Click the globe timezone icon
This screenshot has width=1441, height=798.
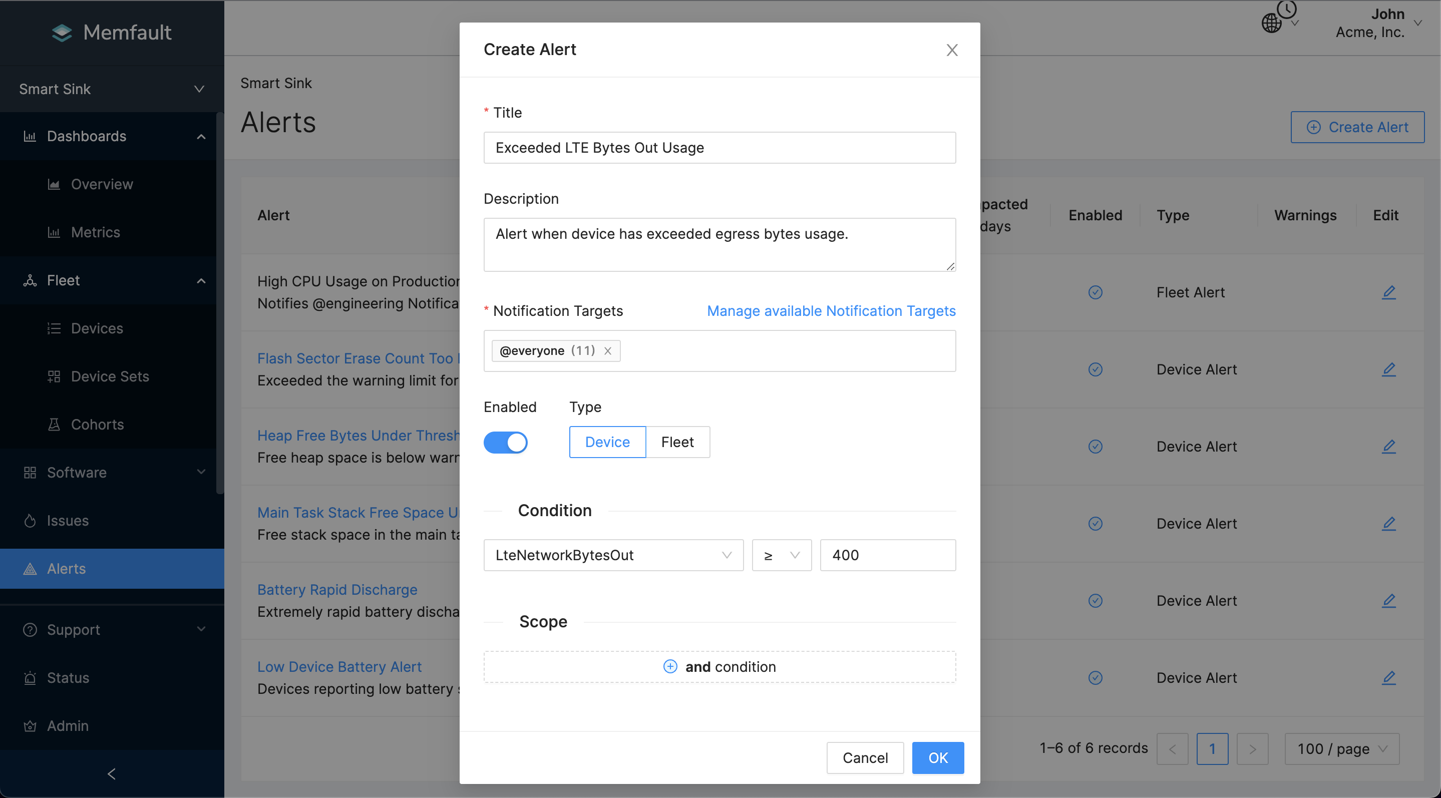click(1272, 23)
